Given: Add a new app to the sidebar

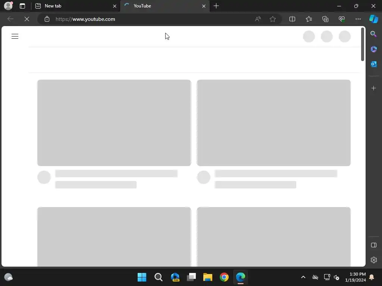Looking at the screenshot, I should click(x=374, y=88).
